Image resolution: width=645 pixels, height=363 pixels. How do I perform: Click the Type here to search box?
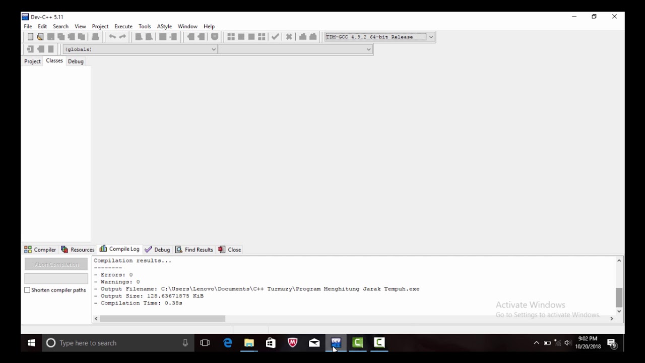[x=118, y=343]
